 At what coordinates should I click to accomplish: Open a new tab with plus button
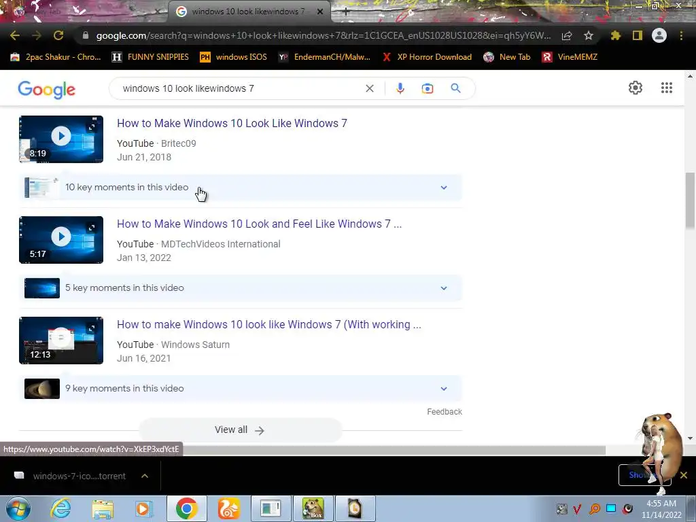pyautogui.click(x=346, y=12)
